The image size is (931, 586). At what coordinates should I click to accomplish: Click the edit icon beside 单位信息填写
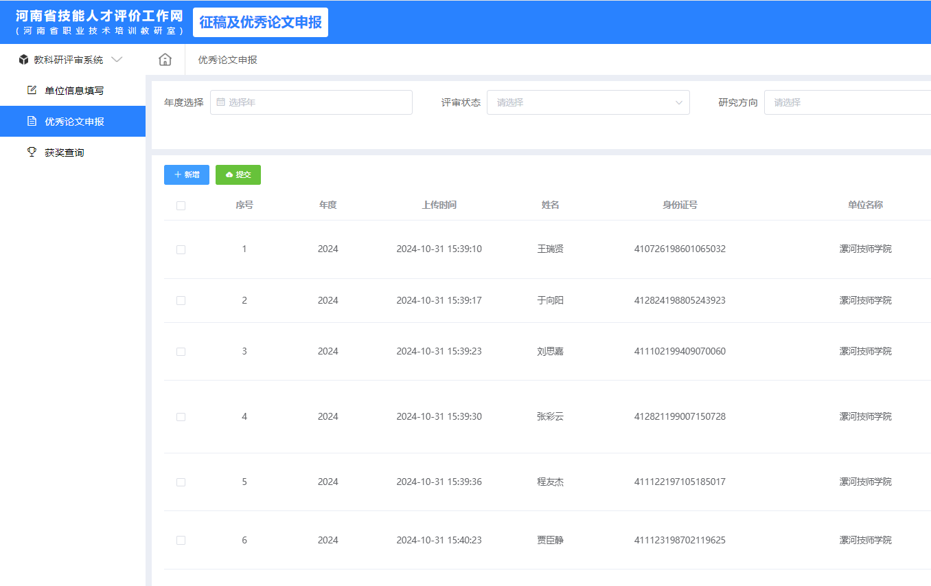[32, 90]
